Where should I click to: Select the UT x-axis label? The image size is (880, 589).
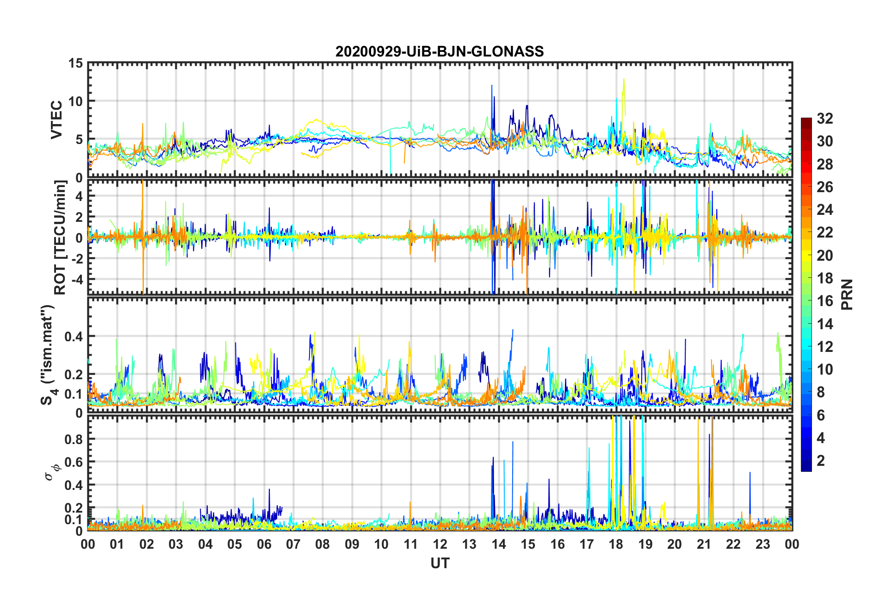click(x=440, y=563)
